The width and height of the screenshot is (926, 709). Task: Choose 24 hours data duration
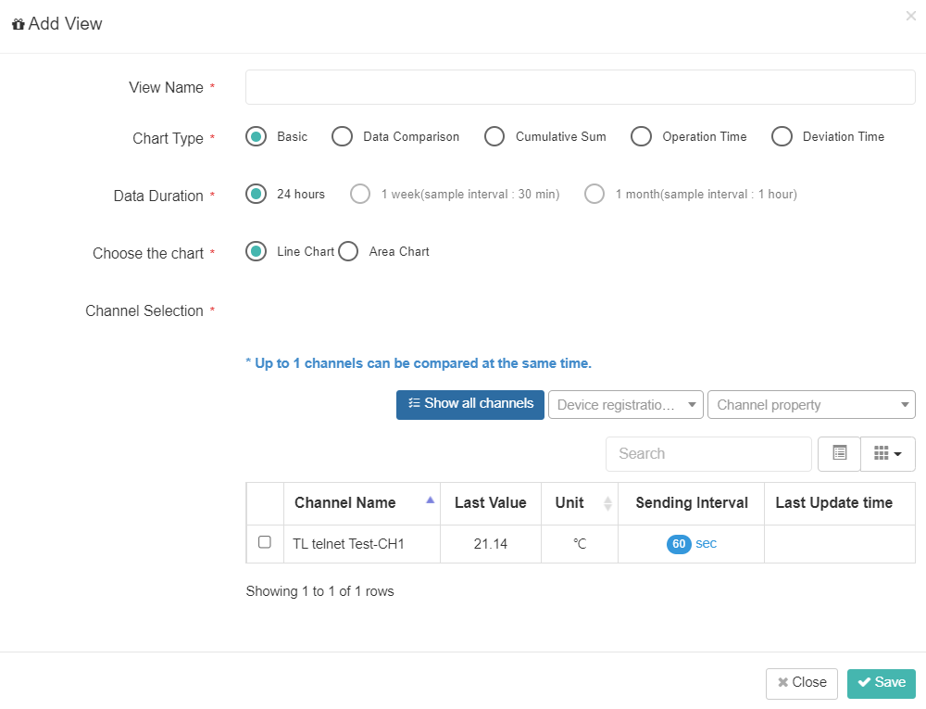pyautogui.click(x=256, y=194)
